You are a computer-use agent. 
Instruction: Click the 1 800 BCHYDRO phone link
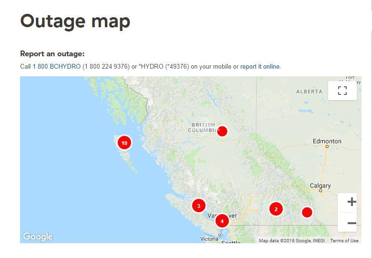pos(56,66)
